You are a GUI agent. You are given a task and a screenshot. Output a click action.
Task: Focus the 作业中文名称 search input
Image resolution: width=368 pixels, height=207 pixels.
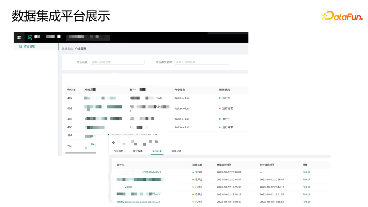202,62
